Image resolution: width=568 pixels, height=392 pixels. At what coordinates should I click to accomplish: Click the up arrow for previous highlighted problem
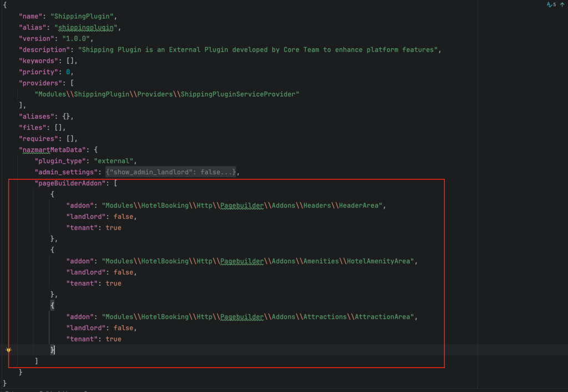(562, 4)
